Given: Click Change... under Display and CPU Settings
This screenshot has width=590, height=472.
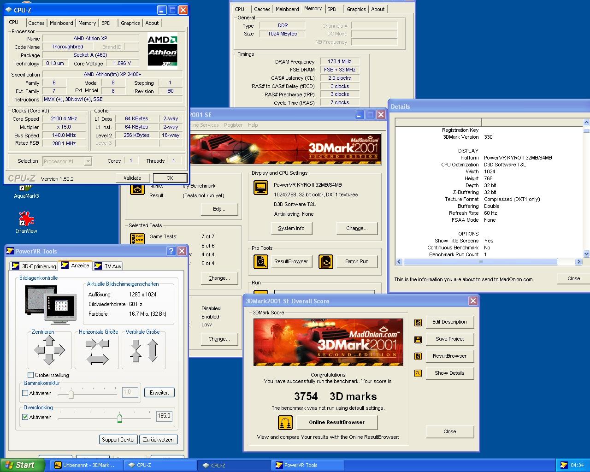Looking at the screenshot, I should tap(357, 229).
